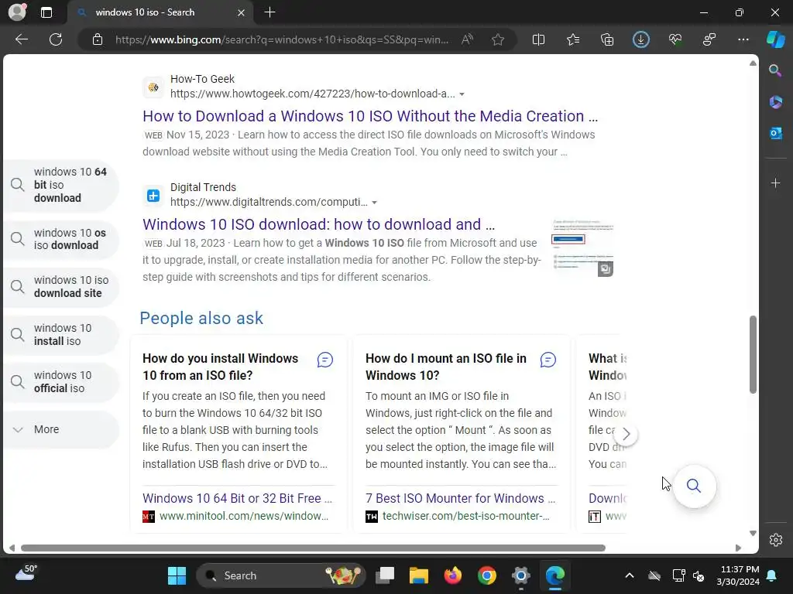
Task: Click 'People also ask' heading
Action: (x=201, y=318)
